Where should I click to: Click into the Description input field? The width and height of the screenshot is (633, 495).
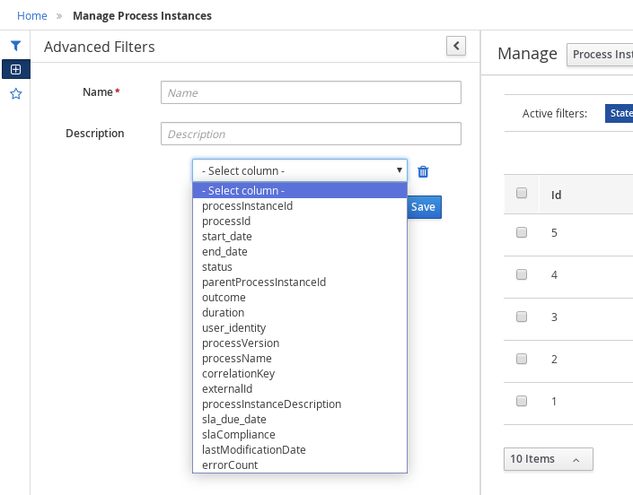pyautogui.click(x=311, y=134)
